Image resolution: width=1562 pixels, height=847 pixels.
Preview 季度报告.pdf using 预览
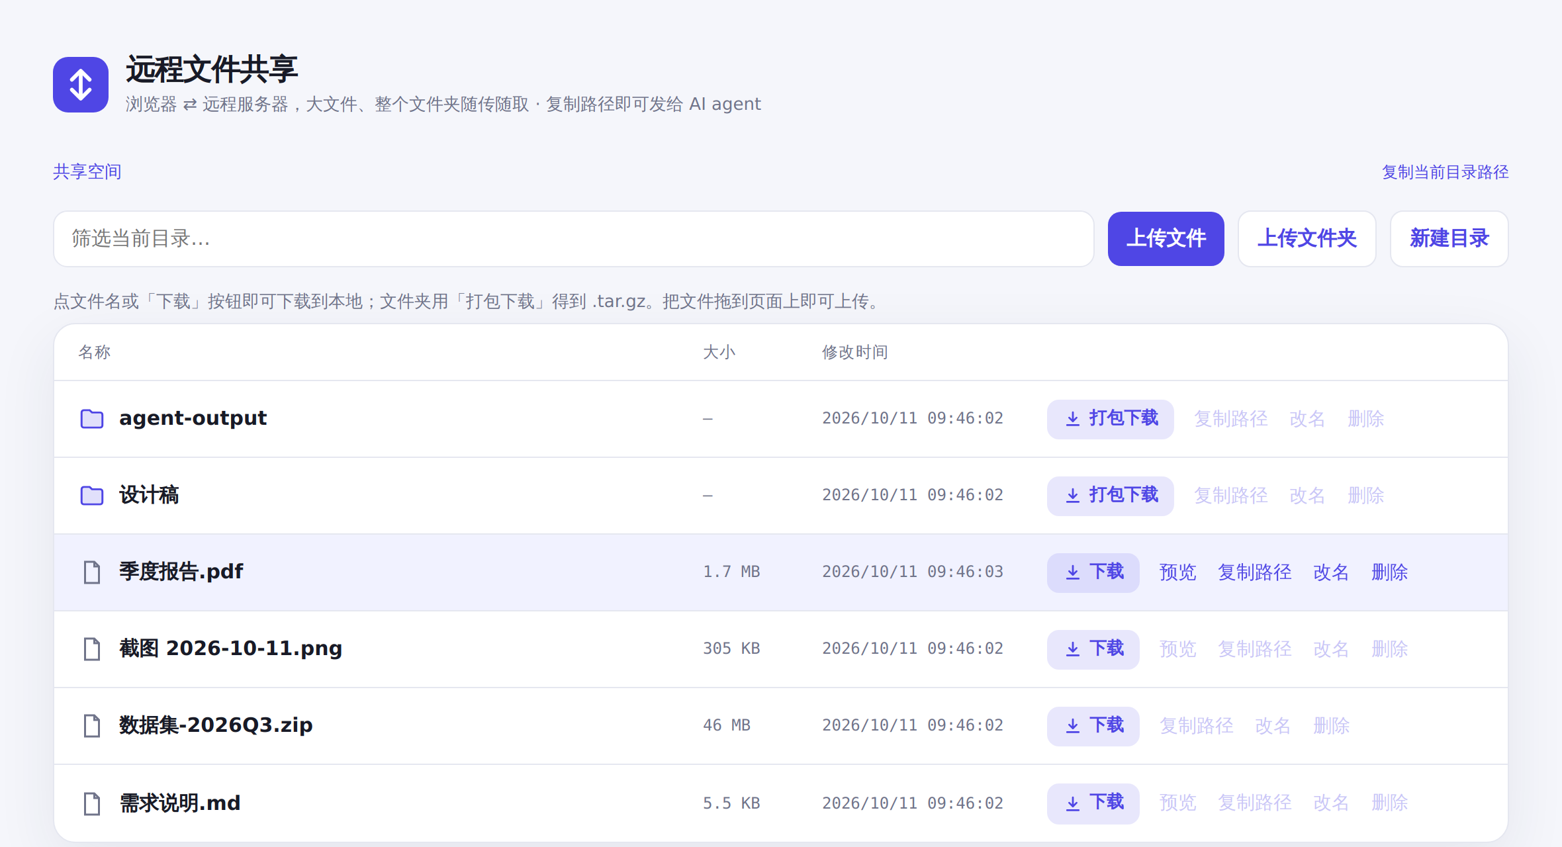pyautogui.click(x=1177, y=572)
